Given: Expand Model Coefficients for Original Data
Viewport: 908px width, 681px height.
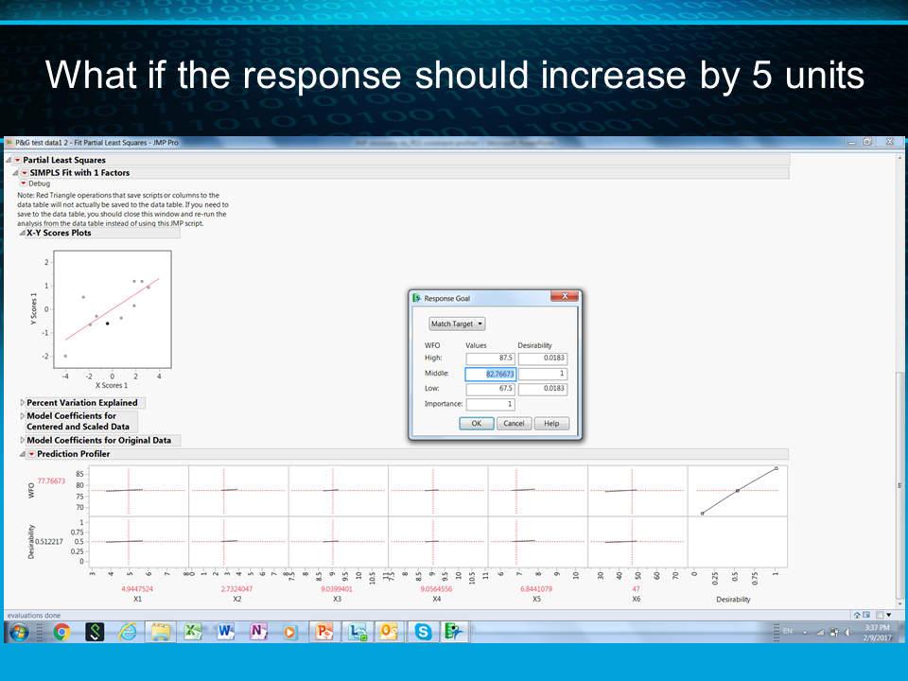Looking at the screenshot, I should 21,440.
